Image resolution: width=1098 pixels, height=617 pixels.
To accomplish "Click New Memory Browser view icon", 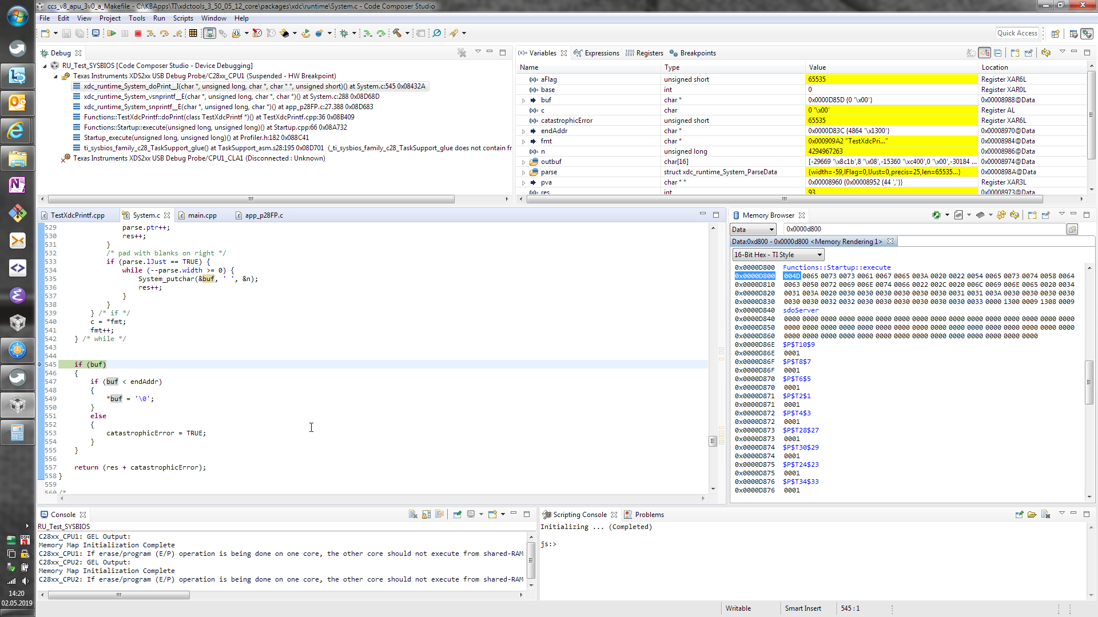I will tap(1032, 215).
